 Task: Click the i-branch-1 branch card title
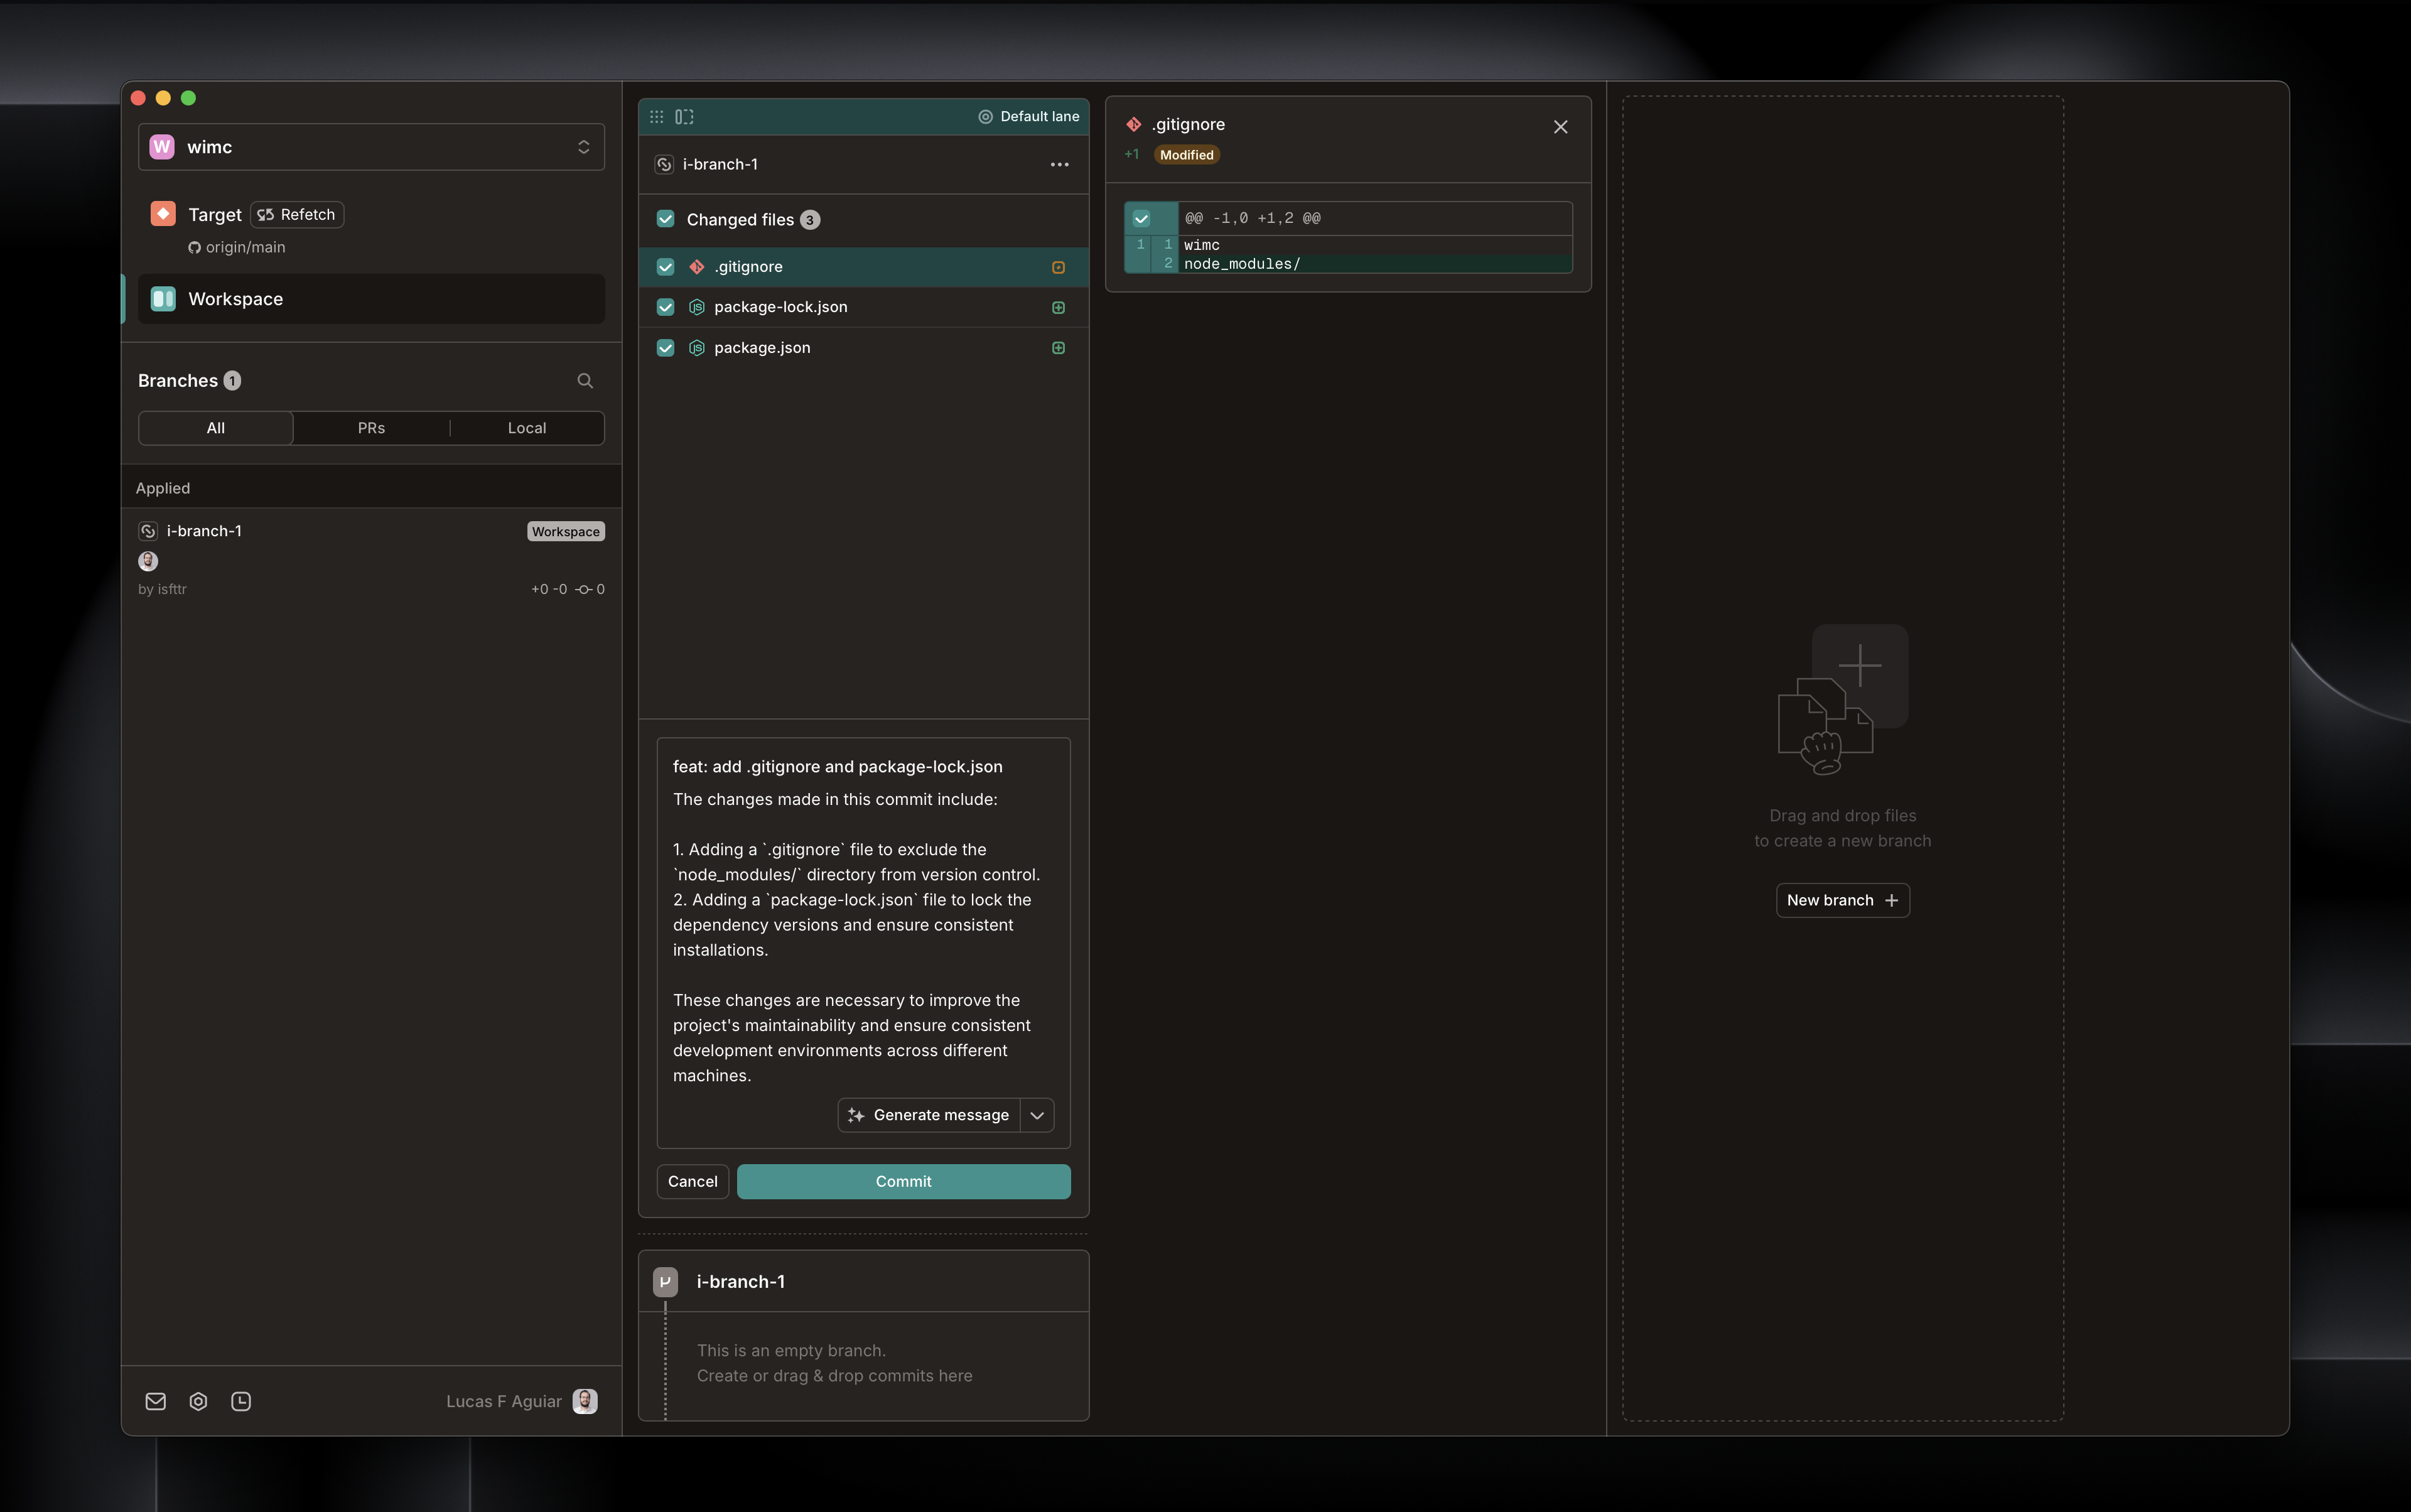(x=741, y=1281)
